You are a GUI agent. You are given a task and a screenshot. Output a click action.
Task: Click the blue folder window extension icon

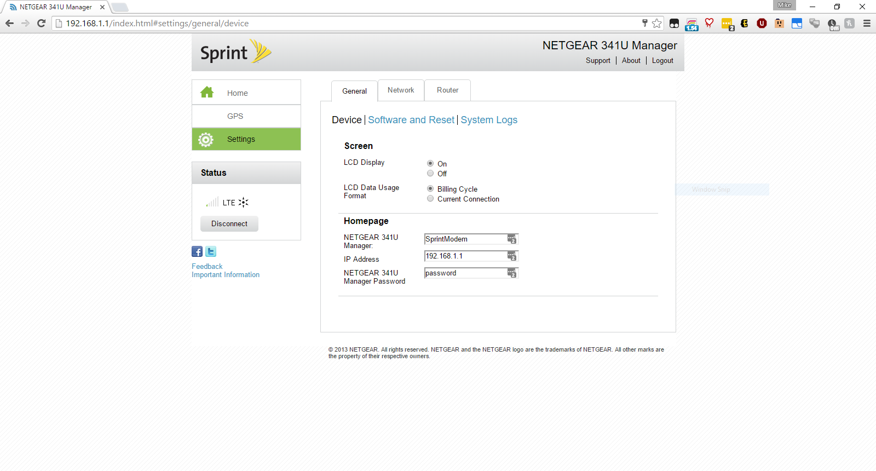pos(797,23)
